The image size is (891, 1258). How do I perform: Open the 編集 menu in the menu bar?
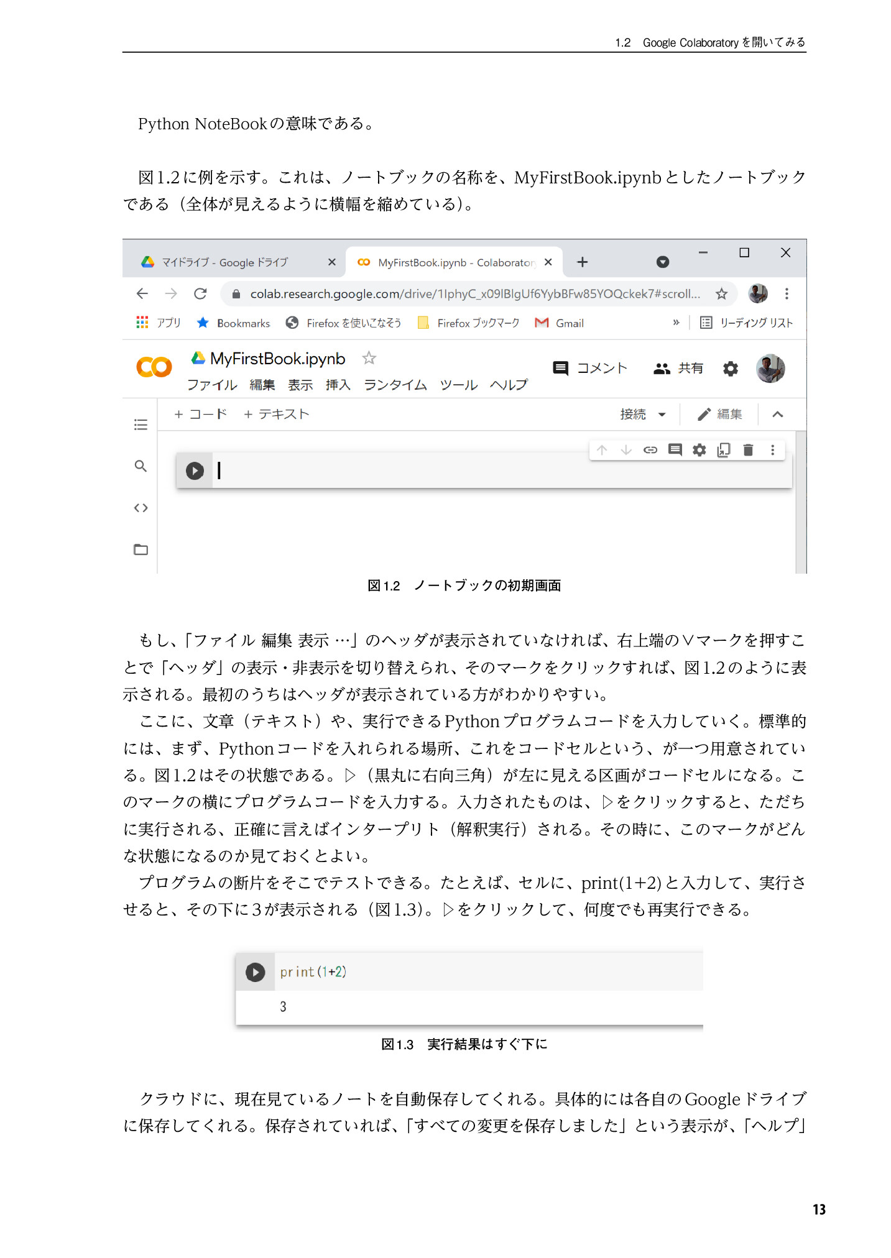click(x=262, y=385)
